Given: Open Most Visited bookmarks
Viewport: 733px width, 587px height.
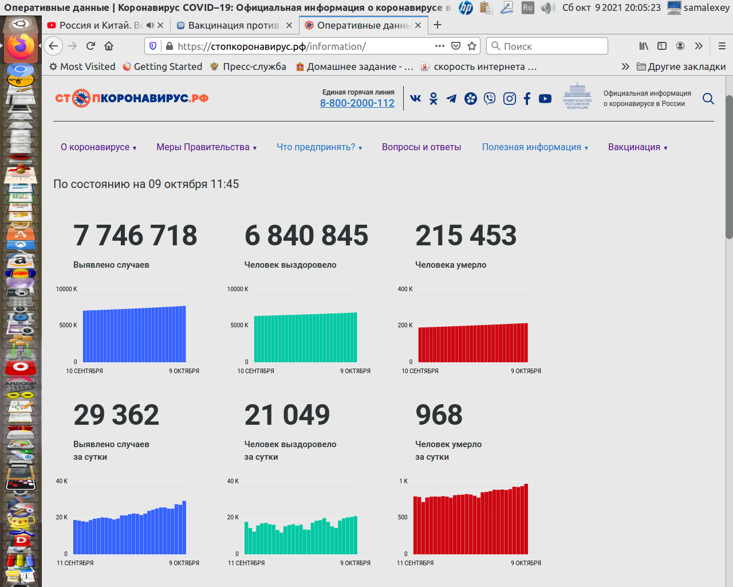Looking at the screenshot, I should click(x=82, y=66).
